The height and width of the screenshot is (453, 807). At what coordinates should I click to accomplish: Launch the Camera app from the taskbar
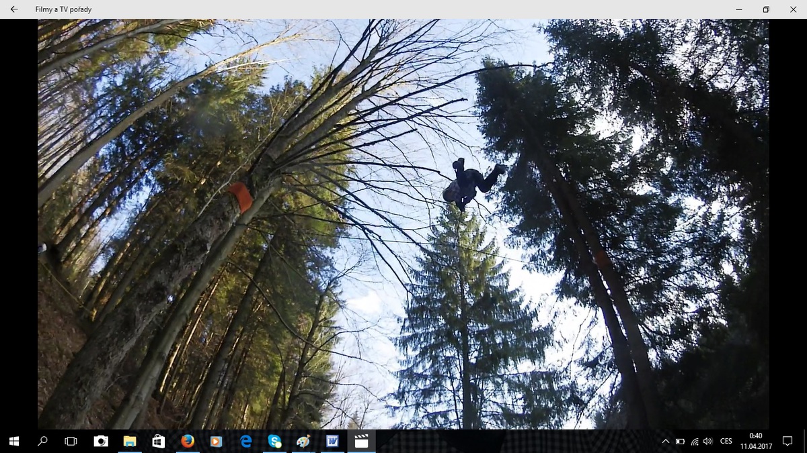pyautogui.click(x=101, y=441)
